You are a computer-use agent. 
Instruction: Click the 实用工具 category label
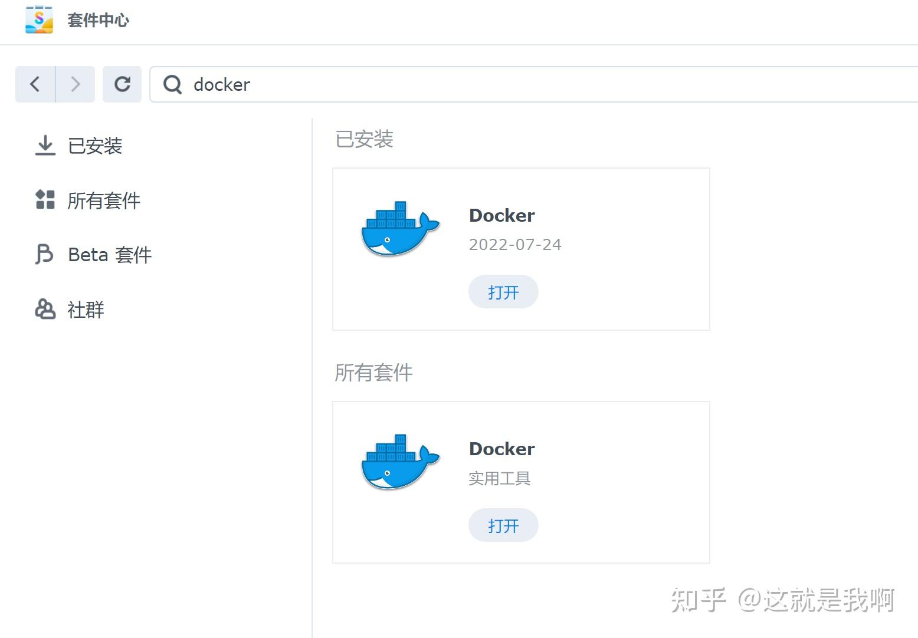[499, 478]
